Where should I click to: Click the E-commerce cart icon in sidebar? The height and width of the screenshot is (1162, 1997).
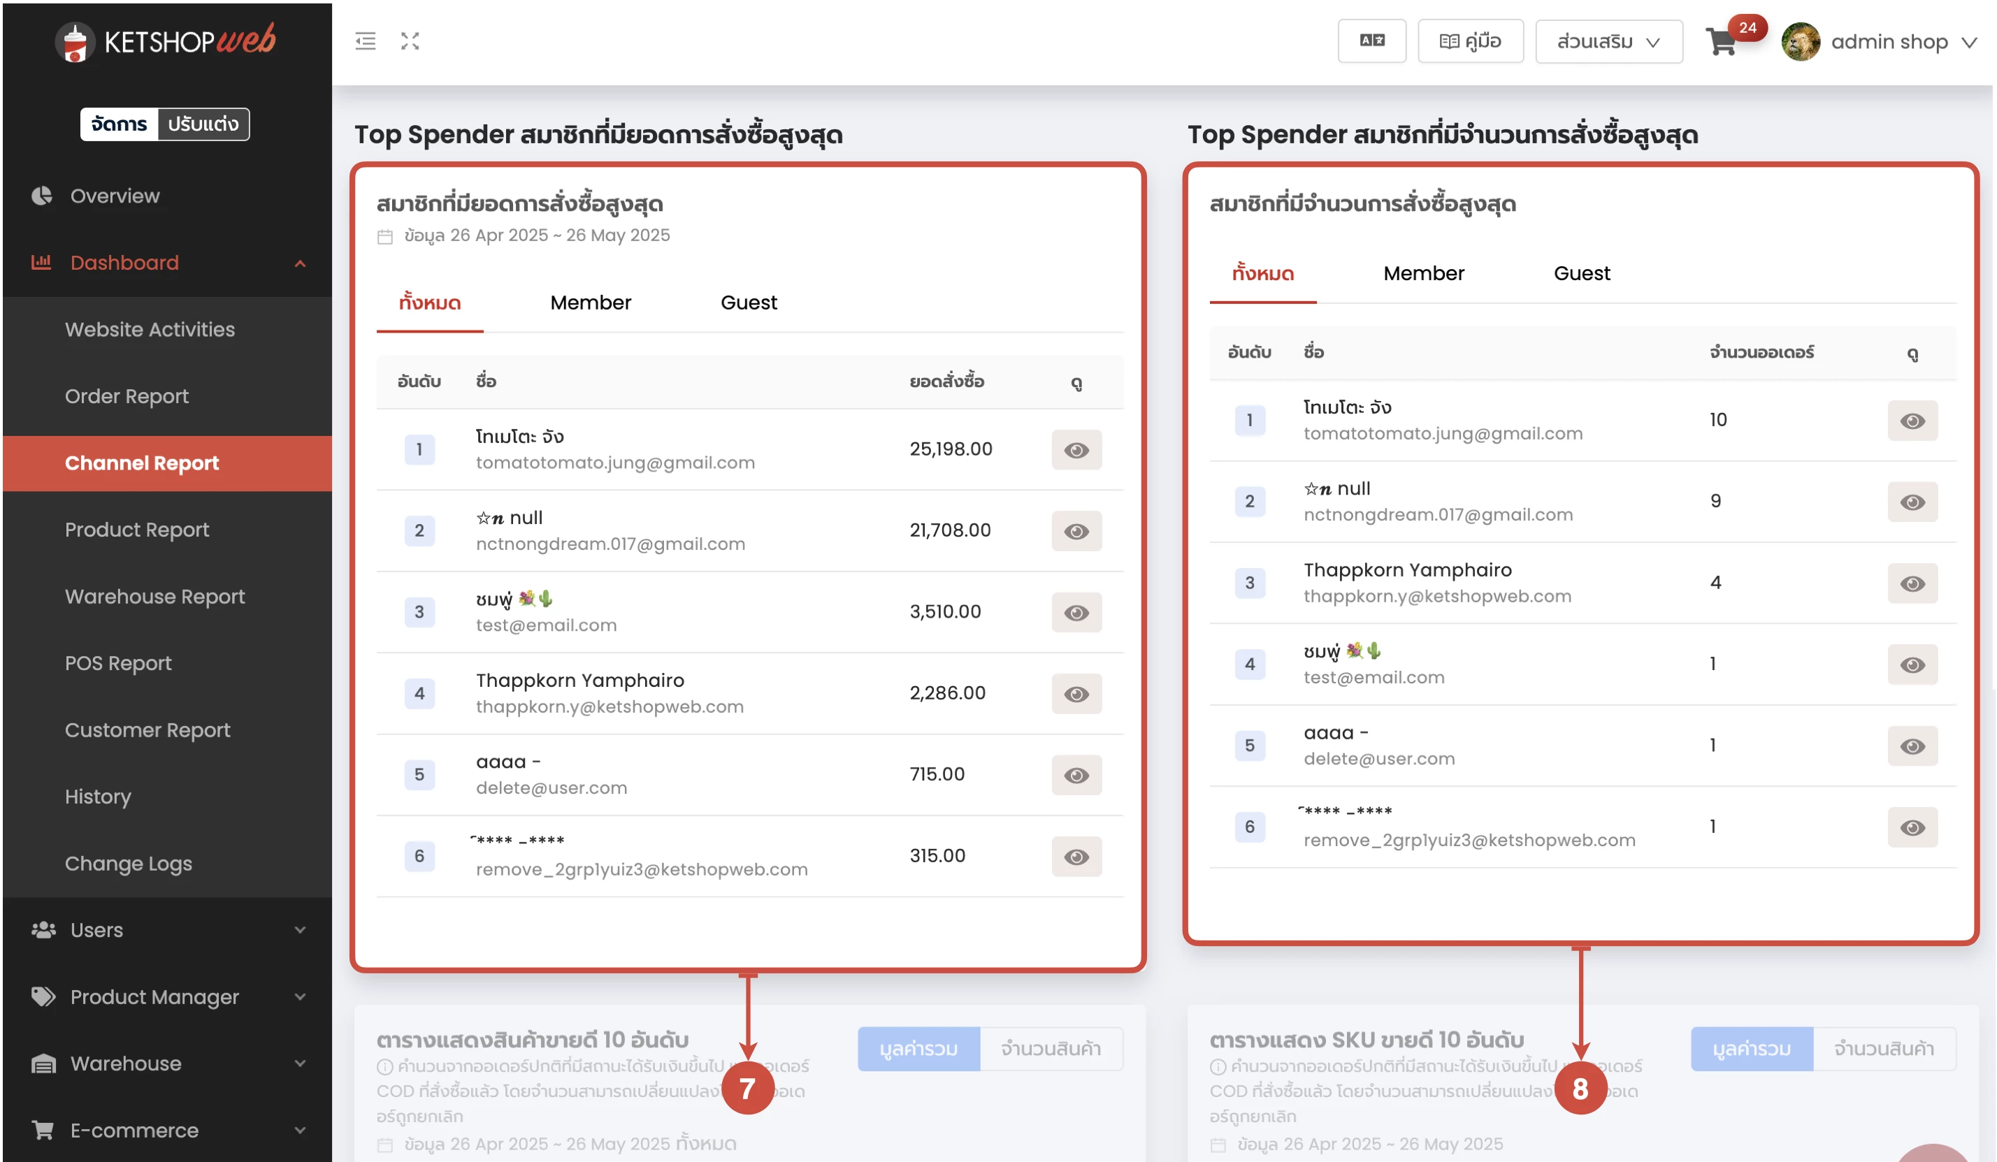[43, 1131]
